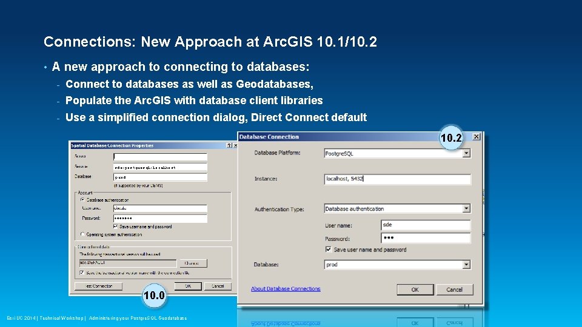Click the Server field in Spatial Database Connection Properties

pyautogui.click(x=160, y=157)
